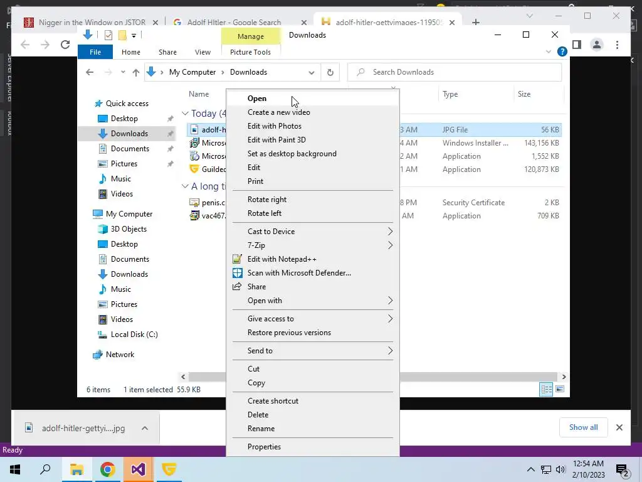Collapse the A long time ago group
This screenshot has height=482, width=642.
tap(185, 186)
